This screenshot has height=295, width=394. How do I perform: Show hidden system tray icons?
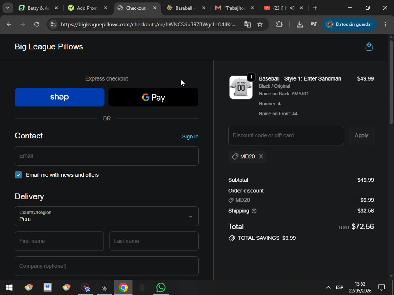pyautogui.click(x=328, y=288)
